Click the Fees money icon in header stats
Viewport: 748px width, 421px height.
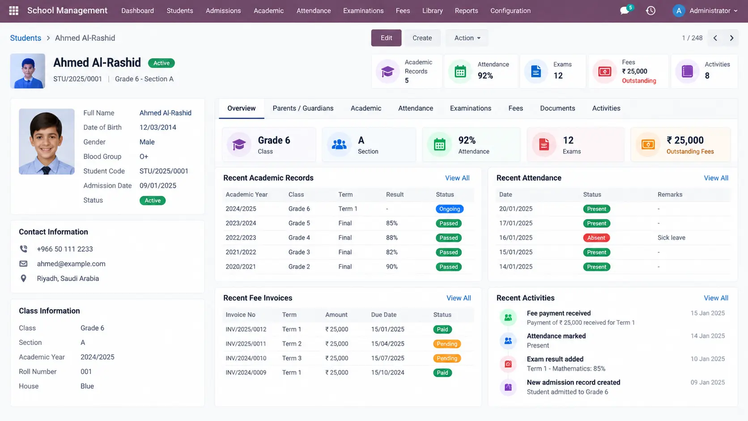604,71
